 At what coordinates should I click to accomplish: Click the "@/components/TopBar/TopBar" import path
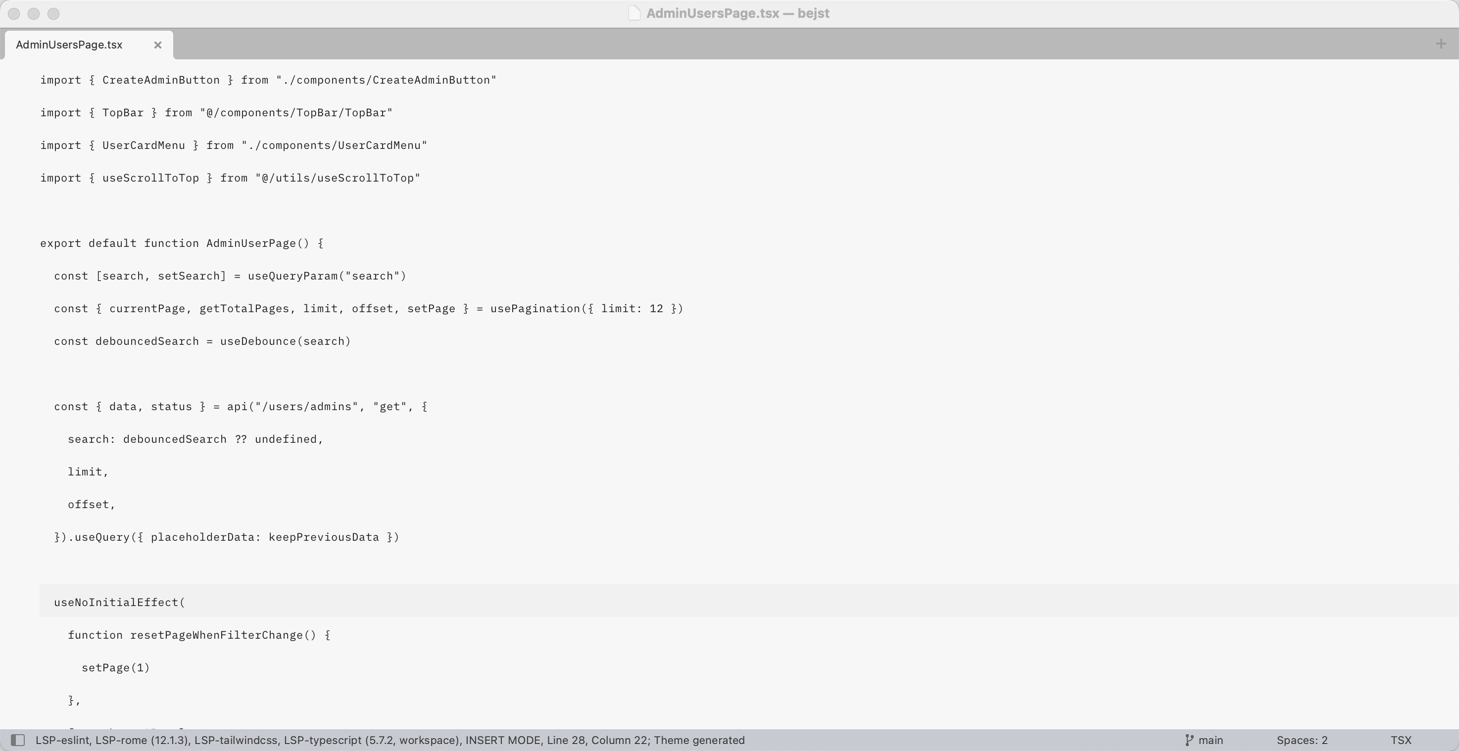tap(296, 113)
